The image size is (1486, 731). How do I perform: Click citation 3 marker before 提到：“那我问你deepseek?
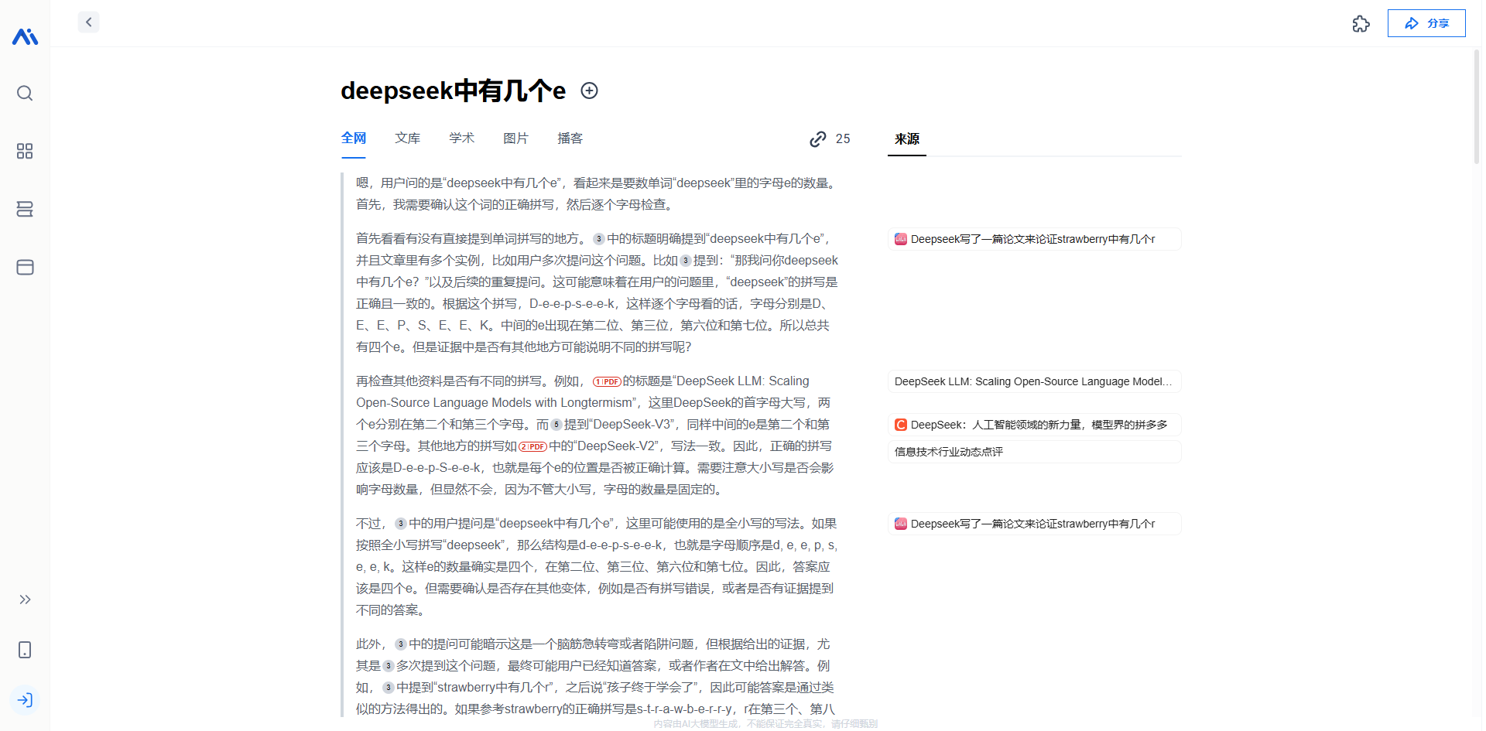coord(685,261)
